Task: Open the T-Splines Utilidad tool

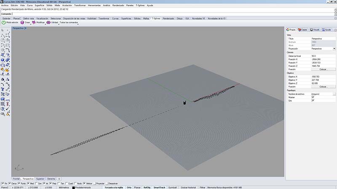Action: pos(52,22)
